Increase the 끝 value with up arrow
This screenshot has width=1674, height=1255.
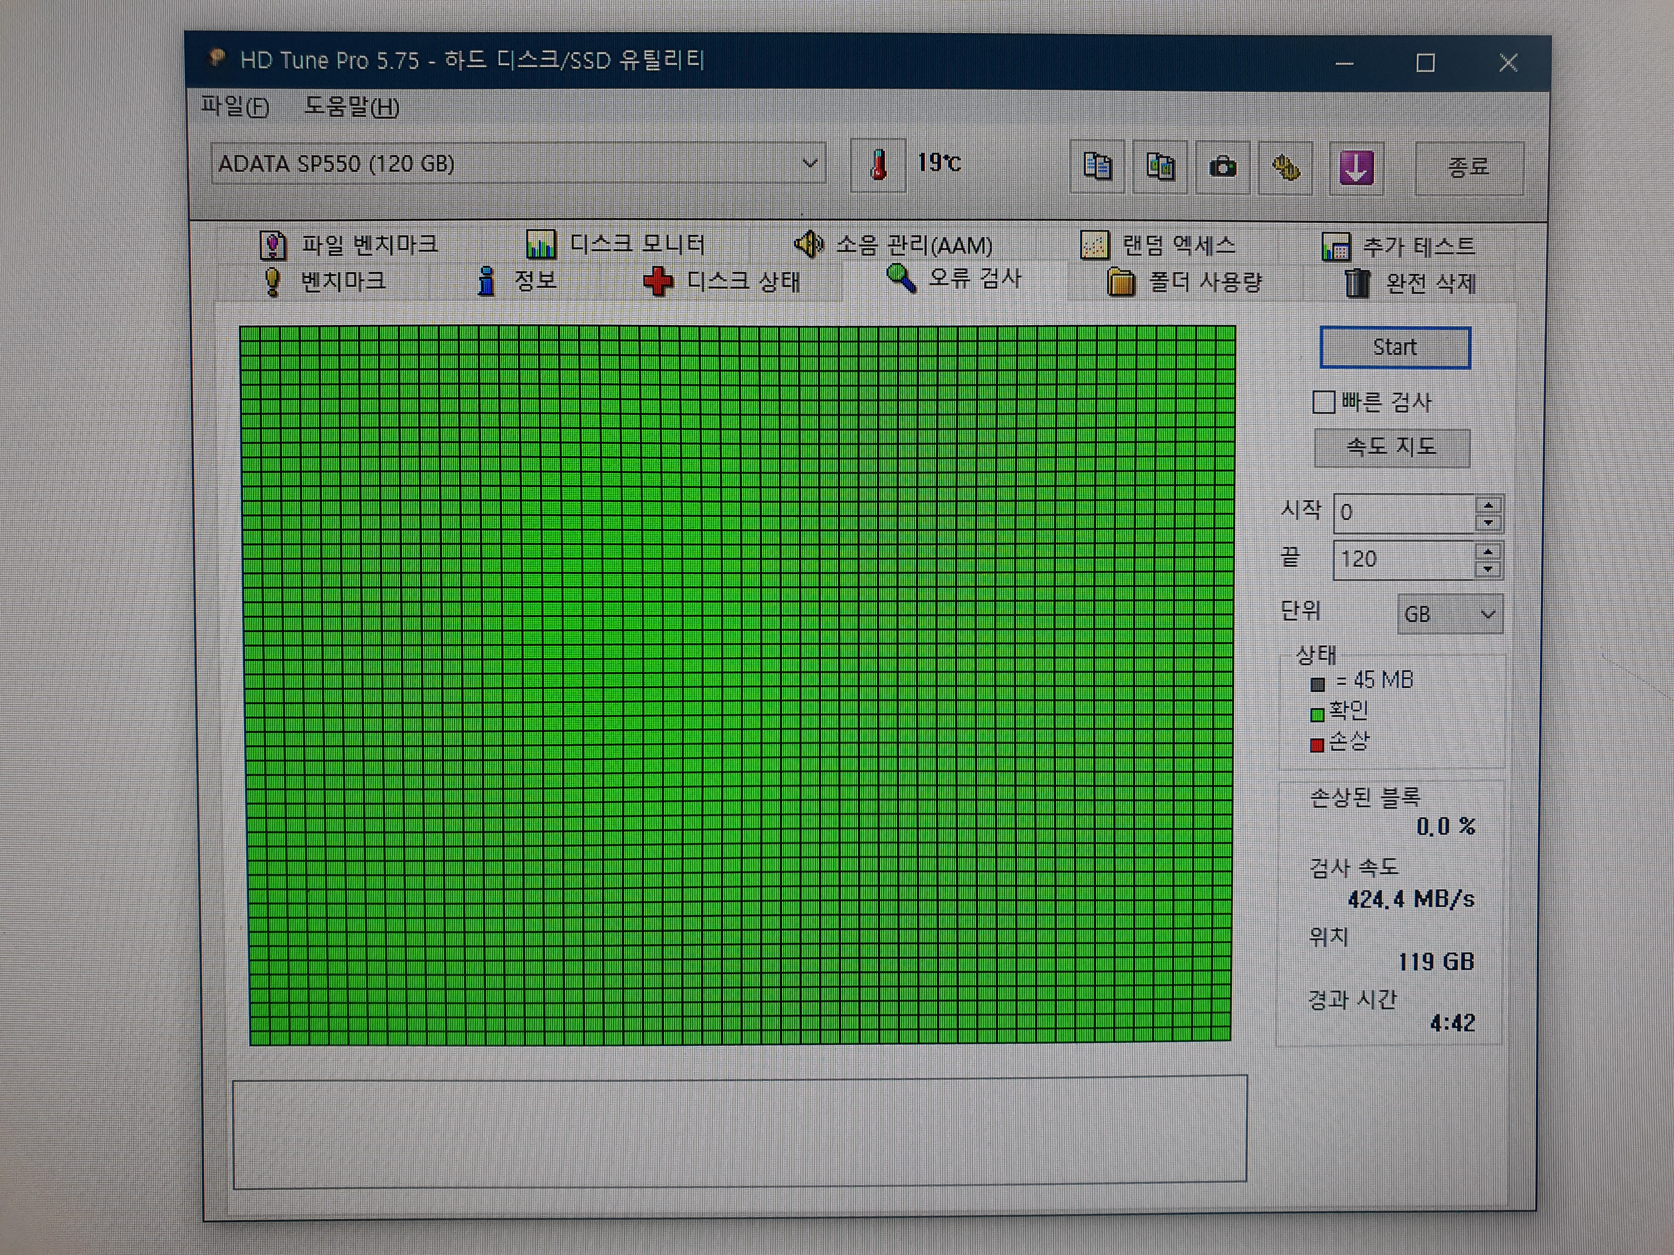tap(1488, 552)
